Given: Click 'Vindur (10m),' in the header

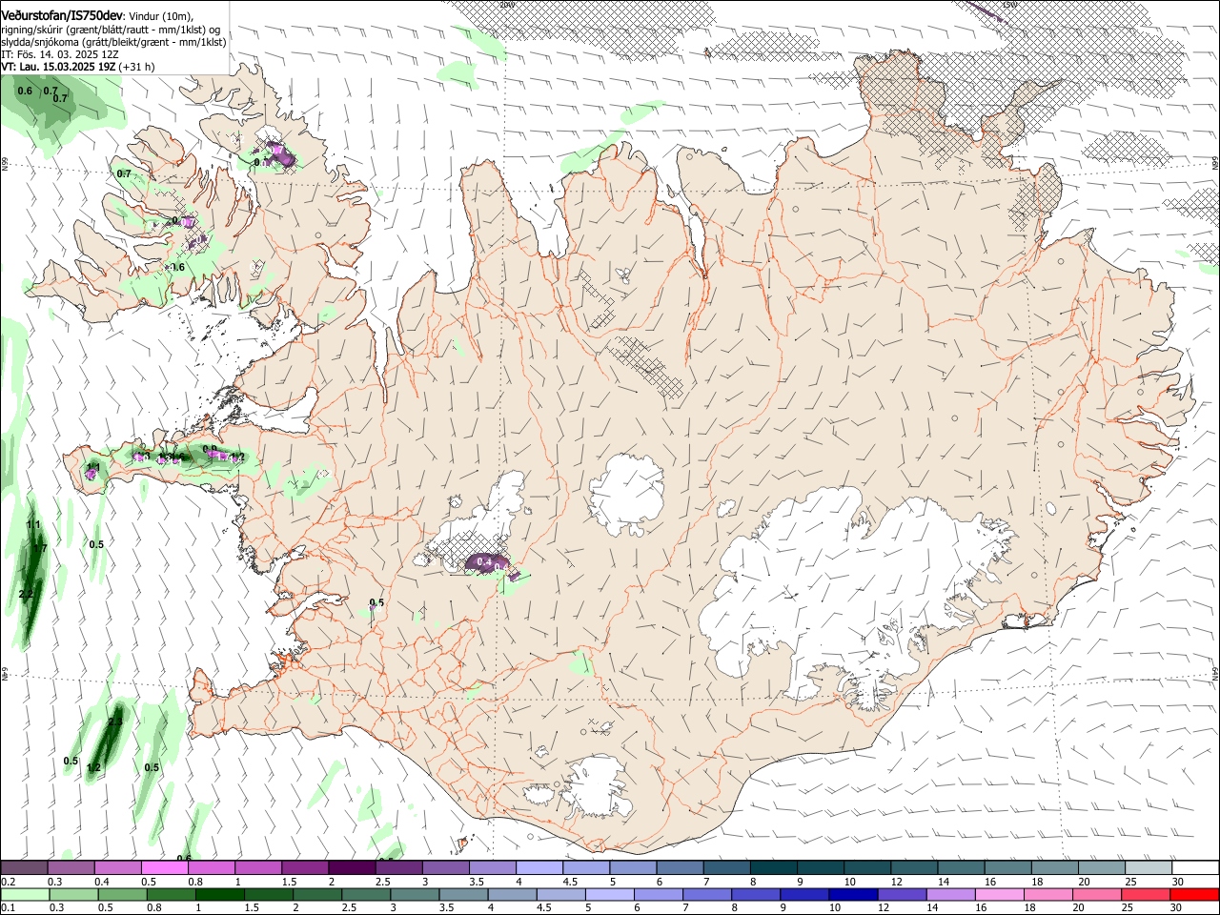Looking at the screenshot, I should (x=161, y=16).
